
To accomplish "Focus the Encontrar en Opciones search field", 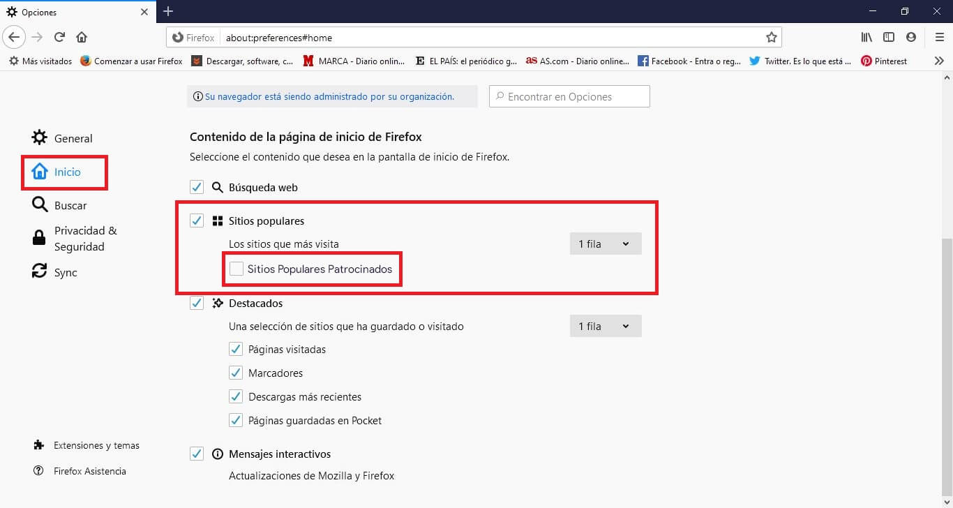I will (x=569, y=96).
